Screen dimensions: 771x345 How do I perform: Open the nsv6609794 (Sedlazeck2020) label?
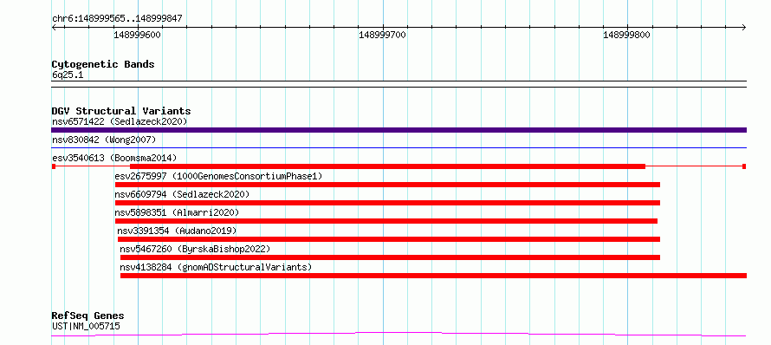[x=182, y=194]
